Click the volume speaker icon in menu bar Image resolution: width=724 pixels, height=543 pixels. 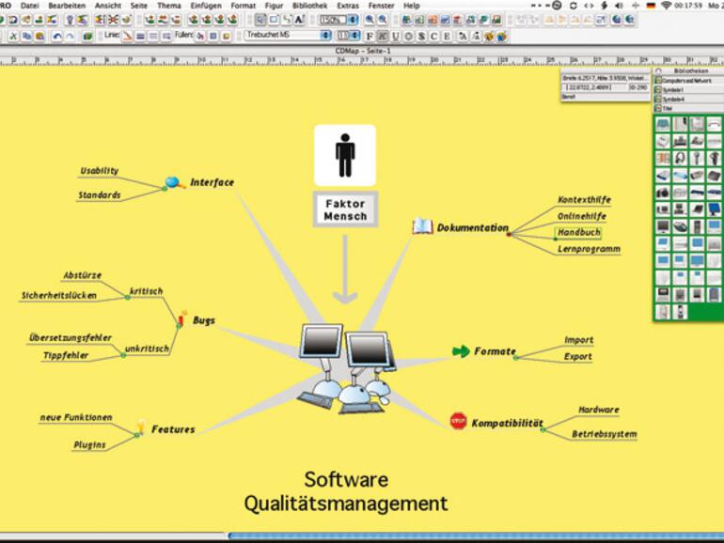620,6
